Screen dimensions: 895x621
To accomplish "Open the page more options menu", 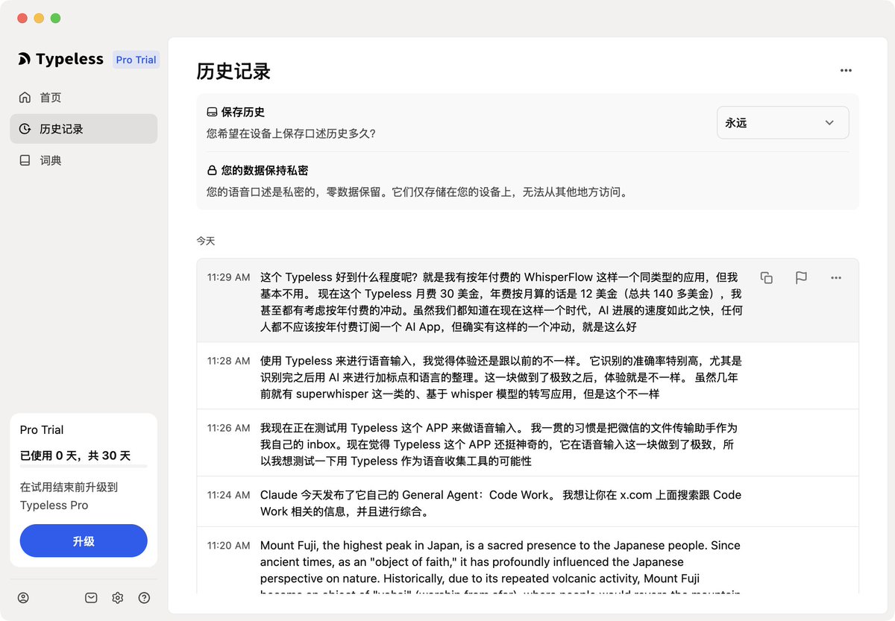I will click(846, 71).
